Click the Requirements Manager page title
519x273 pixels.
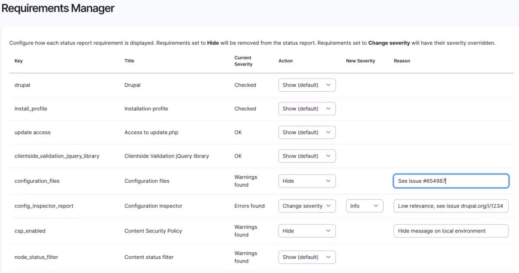click(x=58, y=8)
